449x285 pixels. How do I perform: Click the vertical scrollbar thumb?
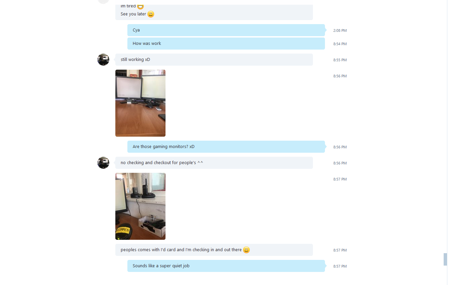click(x=445, y=260)
